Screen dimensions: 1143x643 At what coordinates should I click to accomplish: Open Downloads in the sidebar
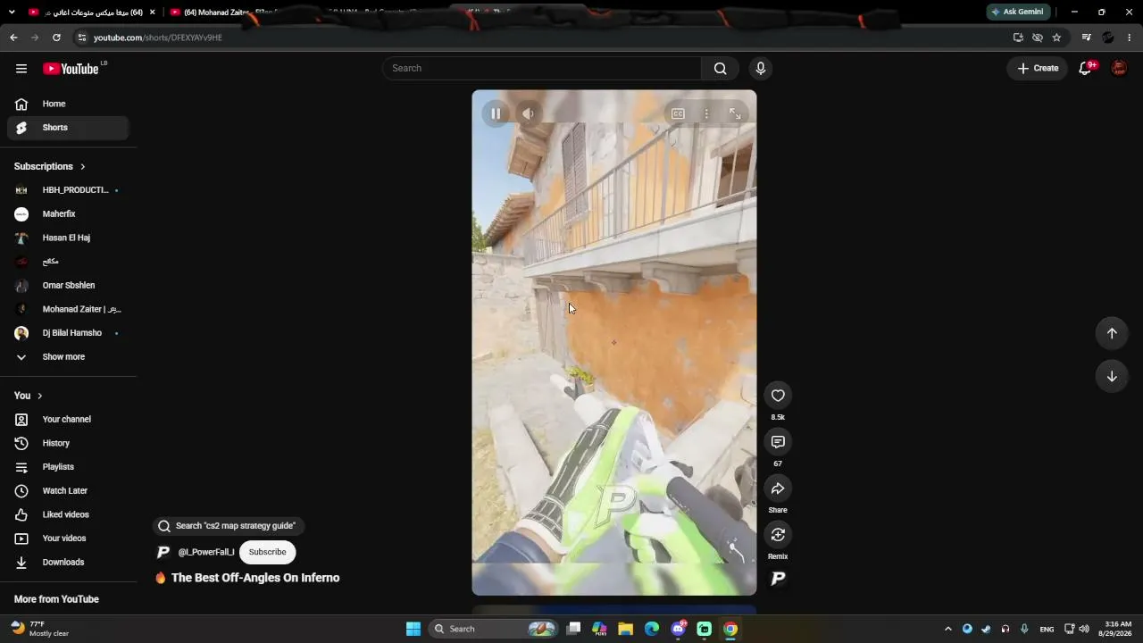[68, 563]
